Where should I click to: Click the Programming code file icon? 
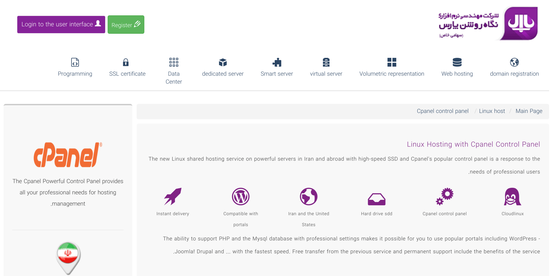coord(75,62)
